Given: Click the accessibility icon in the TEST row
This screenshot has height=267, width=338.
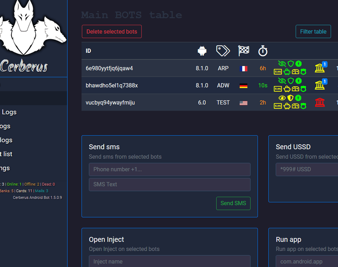Looking at the screenshot, I should click(x=298, y=98).
